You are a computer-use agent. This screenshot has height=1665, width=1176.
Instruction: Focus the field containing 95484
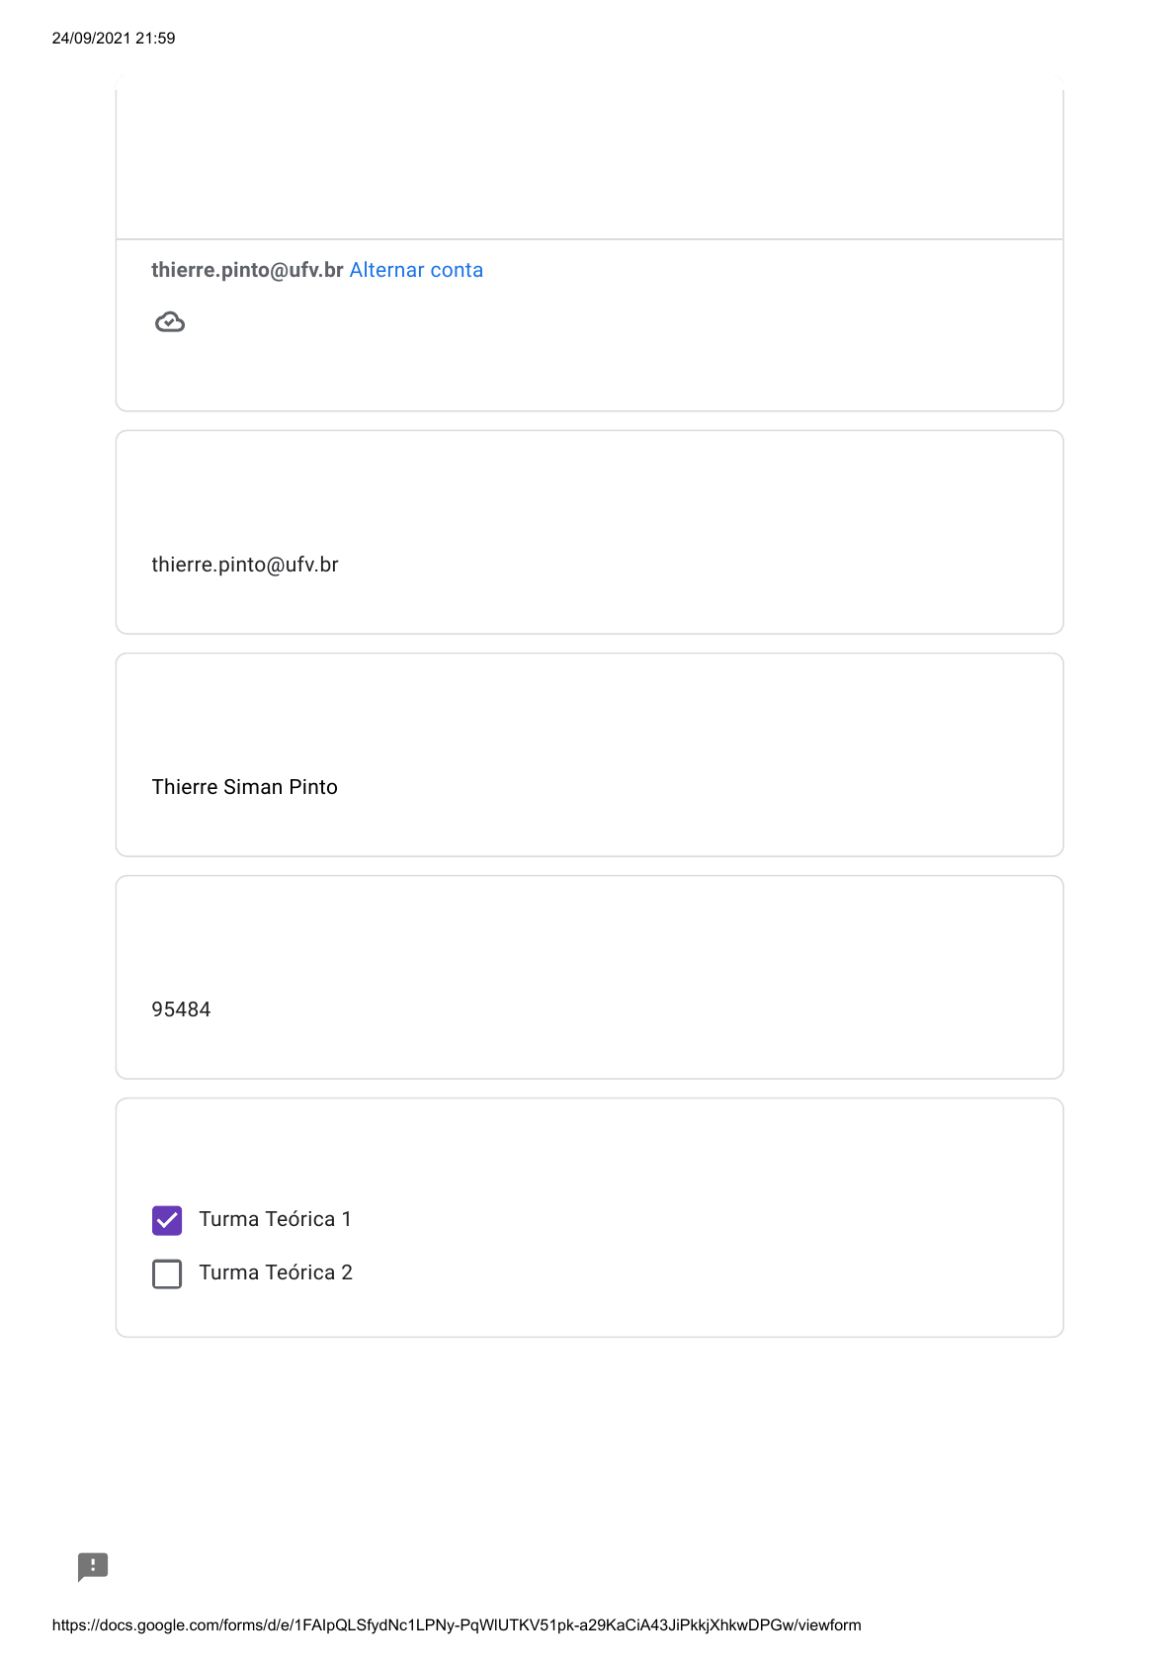[181, 1009]
